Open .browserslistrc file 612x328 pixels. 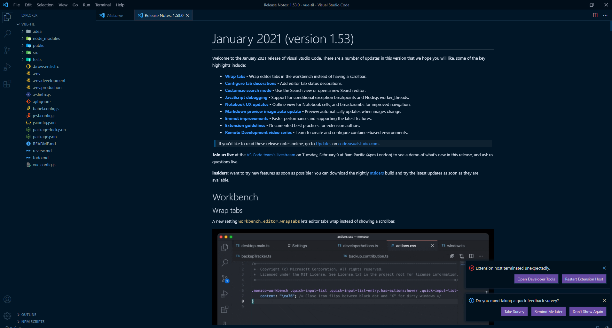point(46,66)
